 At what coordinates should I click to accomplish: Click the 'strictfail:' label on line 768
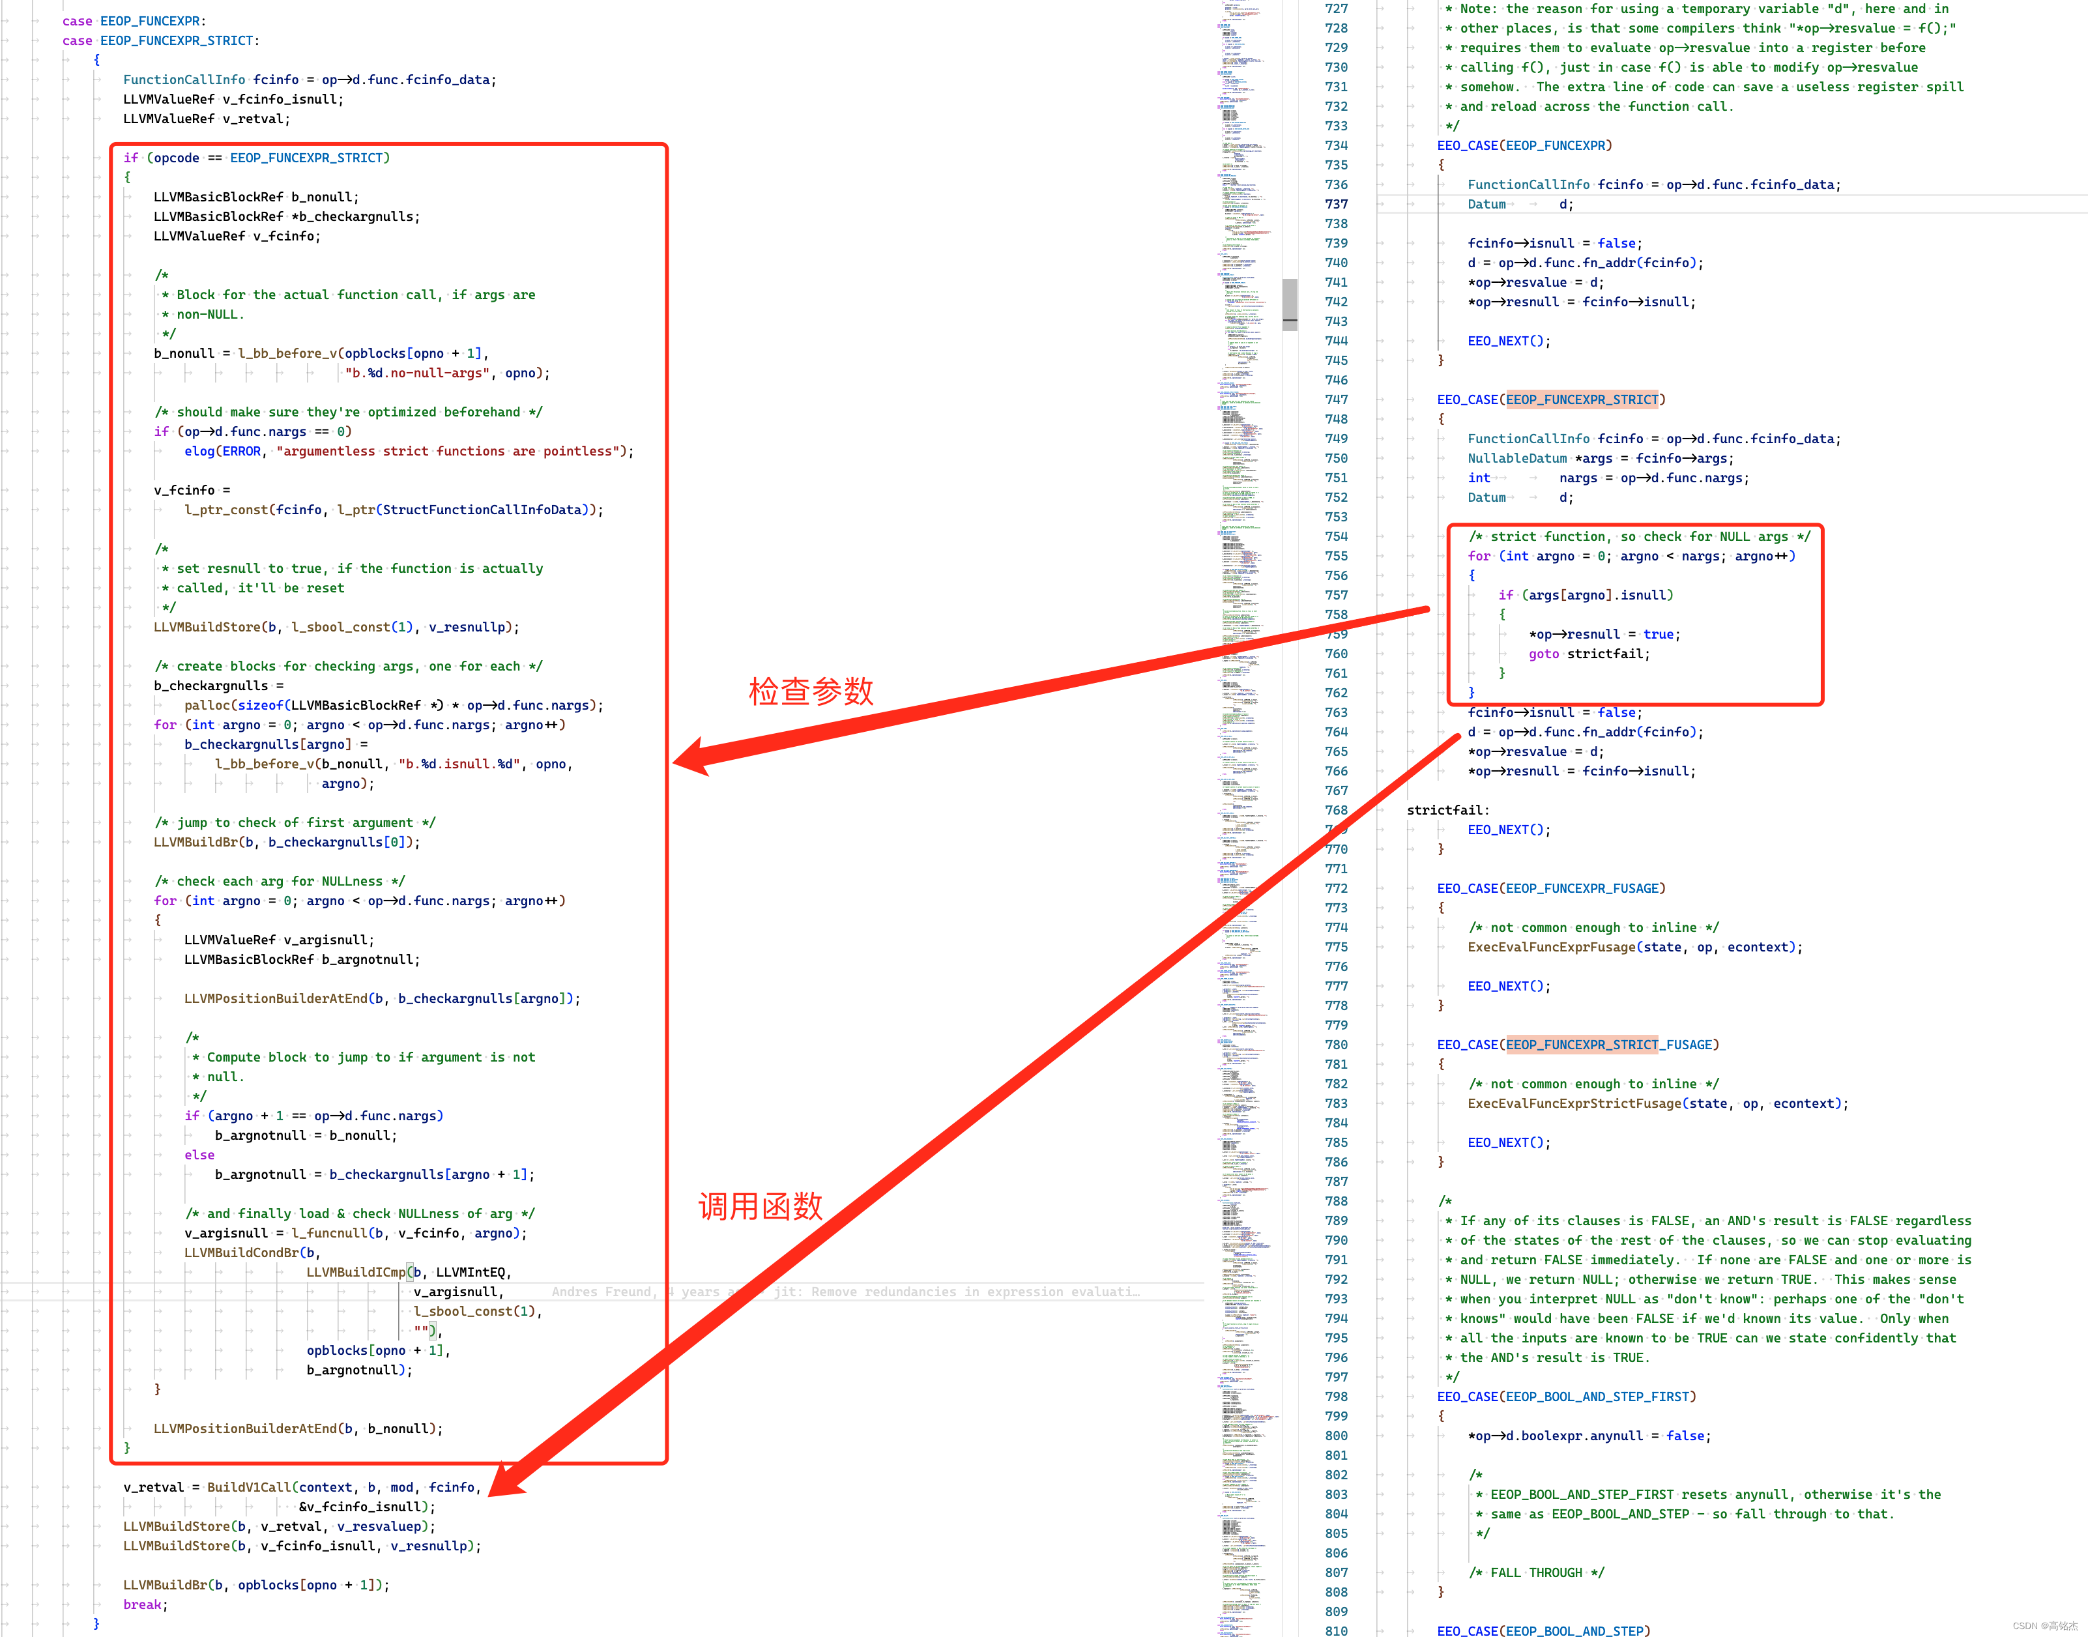(x=1448, y=810)
